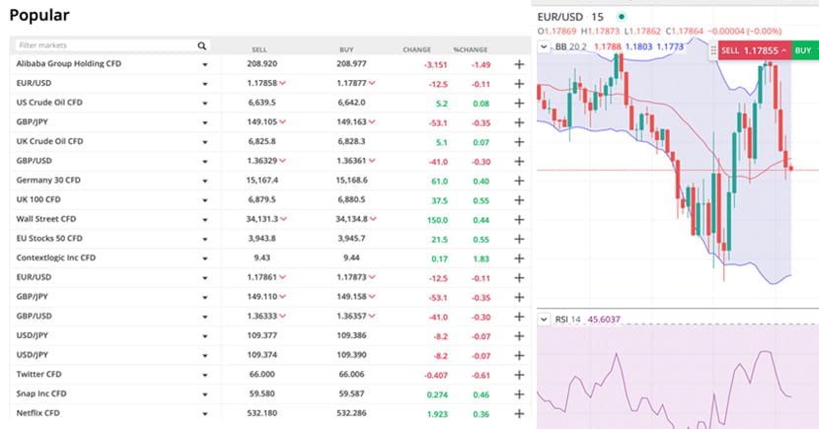This screenshot has height=429, width=819.
Task: Click plus icon for UK Crude Oil CFD
Action: 519,142
